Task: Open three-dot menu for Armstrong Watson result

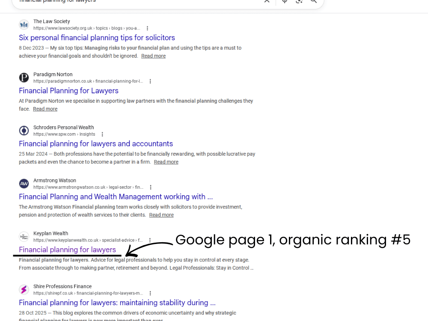Action: coord(151,187)
